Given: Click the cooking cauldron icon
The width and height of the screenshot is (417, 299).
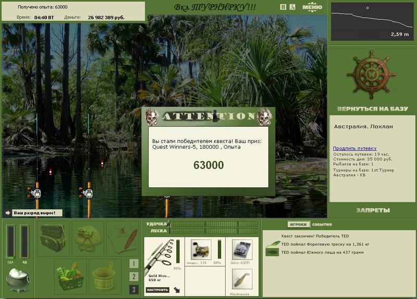Looking at the screenshot, I should (x=18, y=280).
